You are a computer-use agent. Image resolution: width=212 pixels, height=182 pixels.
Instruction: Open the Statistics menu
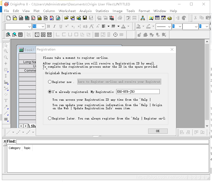coord(102,11)
